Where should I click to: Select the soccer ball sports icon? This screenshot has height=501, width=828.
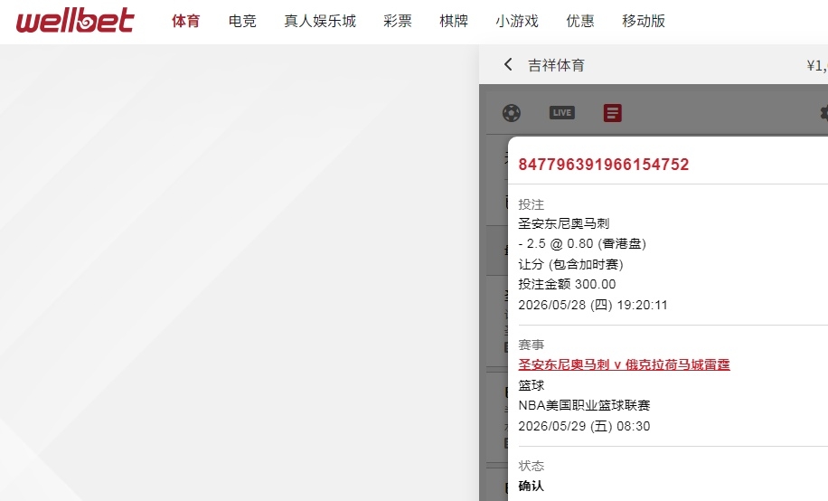(x=511, y=112)
